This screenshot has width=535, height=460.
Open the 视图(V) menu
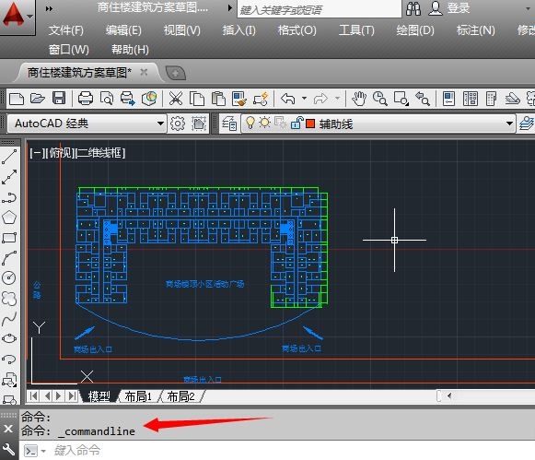181,30
